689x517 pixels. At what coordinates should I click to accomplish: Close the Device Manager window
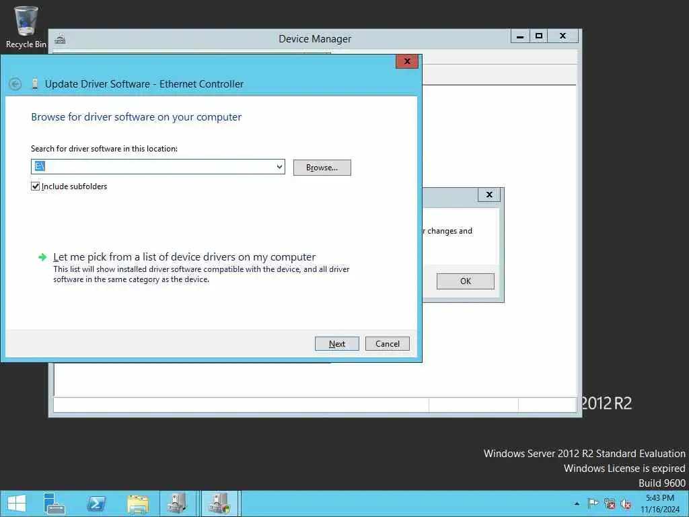[563, 36]
